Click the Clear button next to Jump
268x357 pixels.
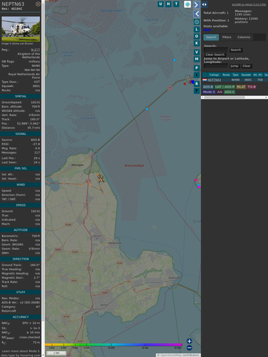click(246, 66)
